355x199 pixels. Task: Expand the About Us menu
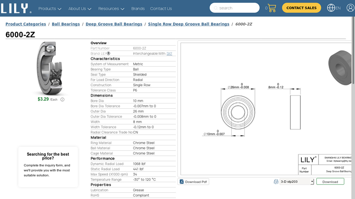coord(80,8)
